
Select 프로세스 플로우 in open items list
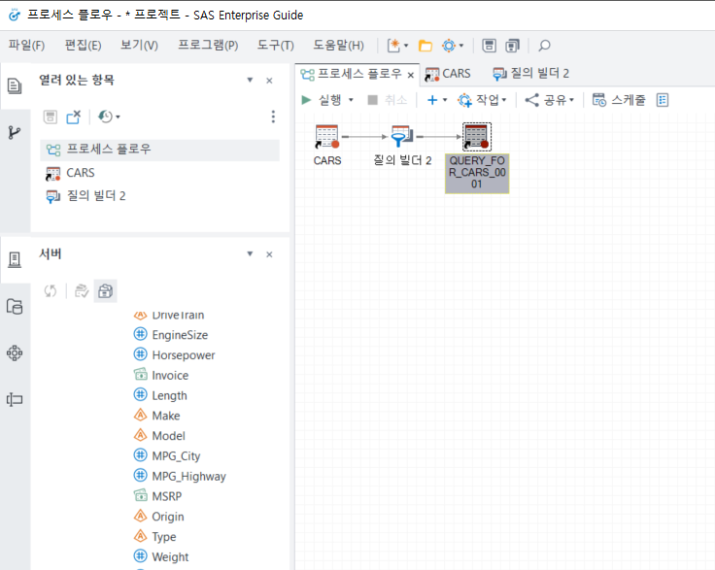click(x=159, y=150)
